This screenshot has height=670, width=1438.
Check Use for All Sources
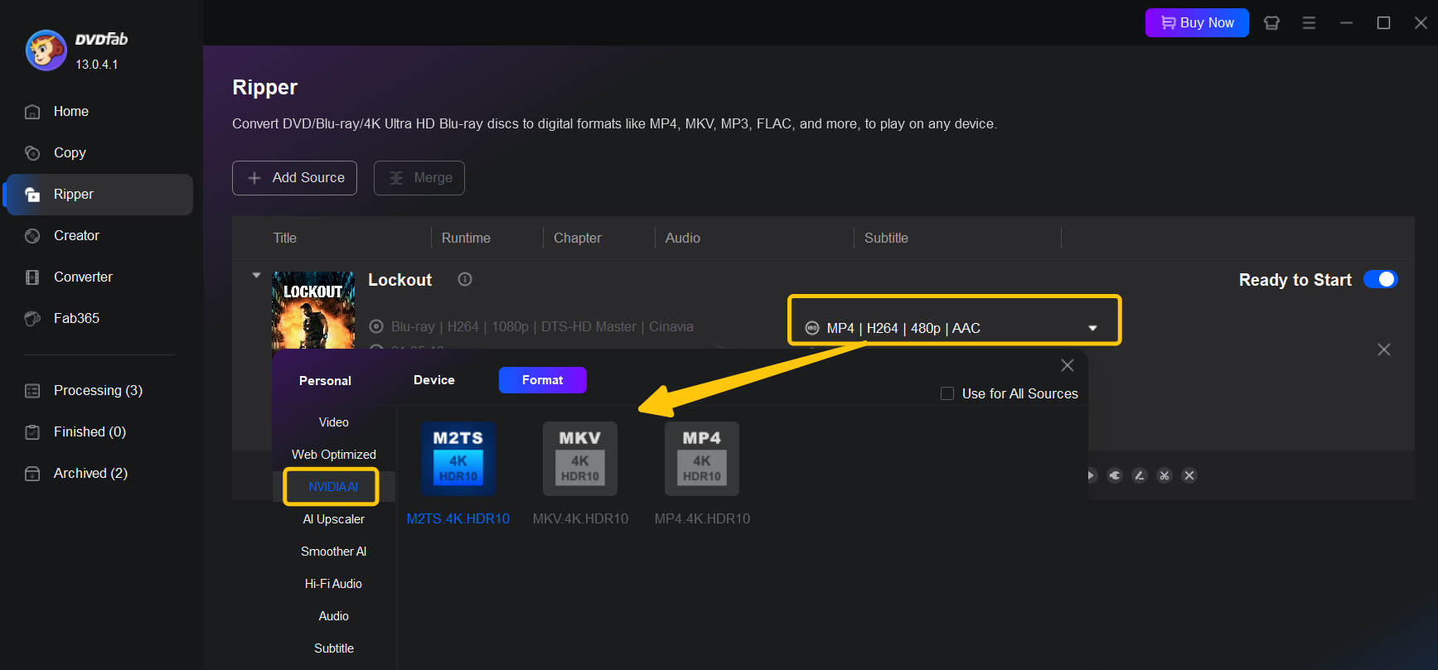(x=947, y=393)
